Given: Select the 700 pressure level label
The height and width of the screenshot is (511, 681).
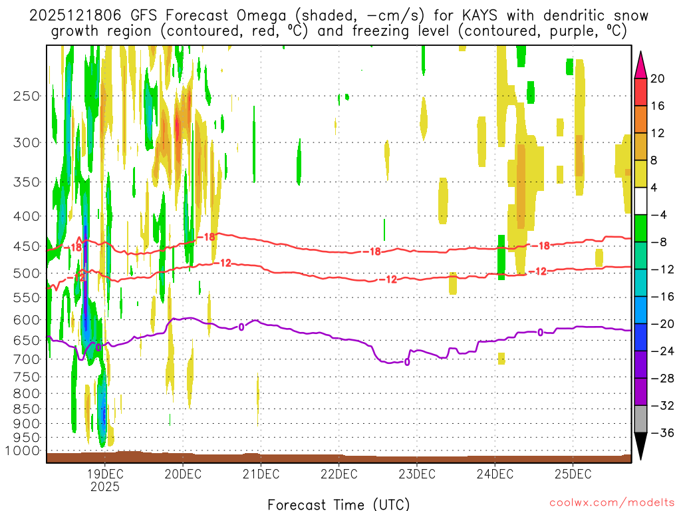Looking at the screenshot, I should [27, 359].
